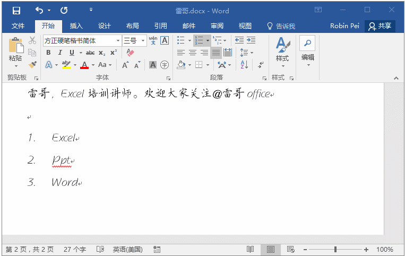Apply distributed alignment
This screenshot has width=405, height=256.
(228, 53)
